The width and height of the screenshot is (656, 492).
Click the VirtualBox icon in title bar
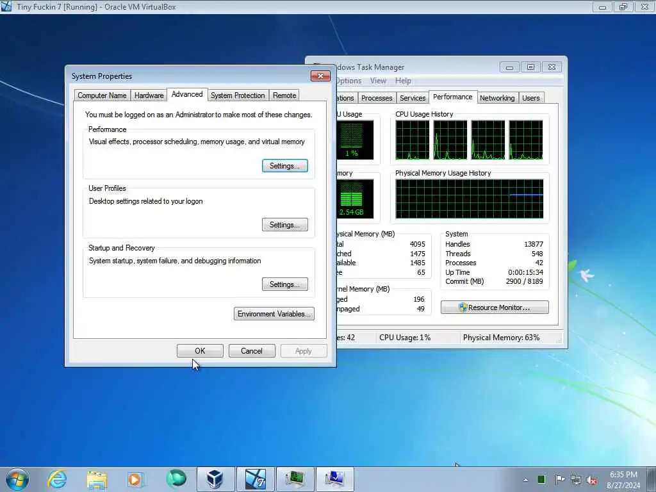[6, 6]
